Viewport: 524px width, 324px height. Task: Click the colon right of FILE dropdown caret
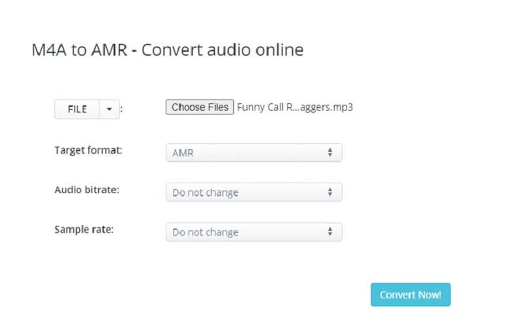(x=122, y=110)
